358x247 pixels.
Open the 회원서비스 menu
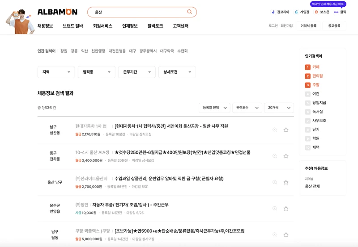pos(102,26)
